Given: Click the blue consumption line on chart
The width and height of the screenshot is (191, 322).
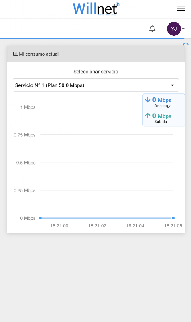Looking at the screenshot, I should [107, 218].
